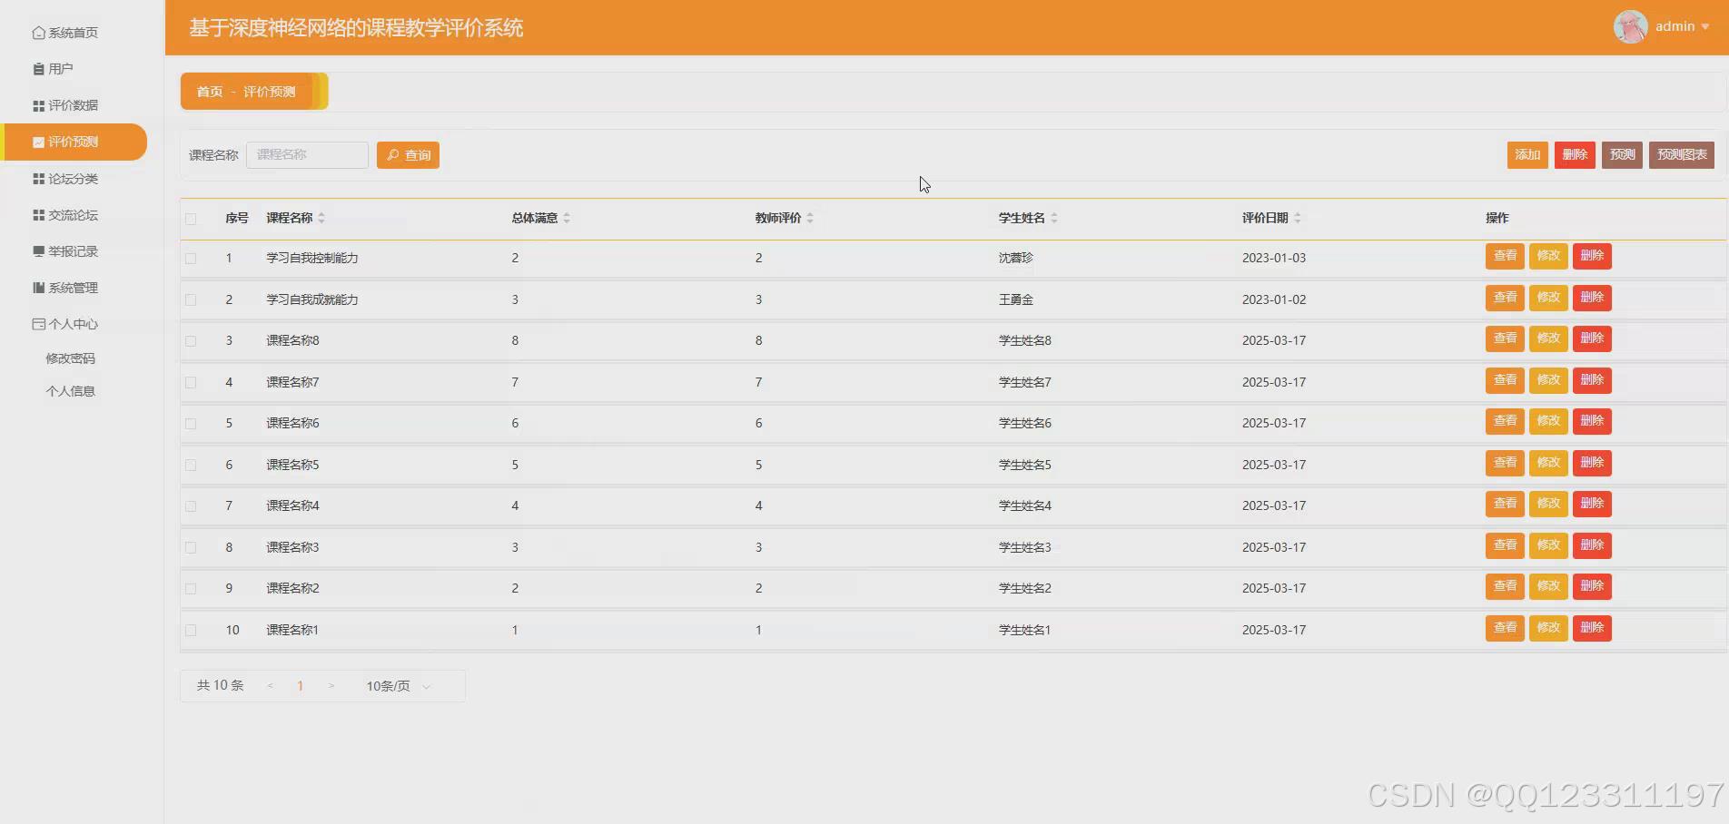This screenshot has width=1729, height=824.
Task: Click the icon beside 系统管理
Action: 38,288
